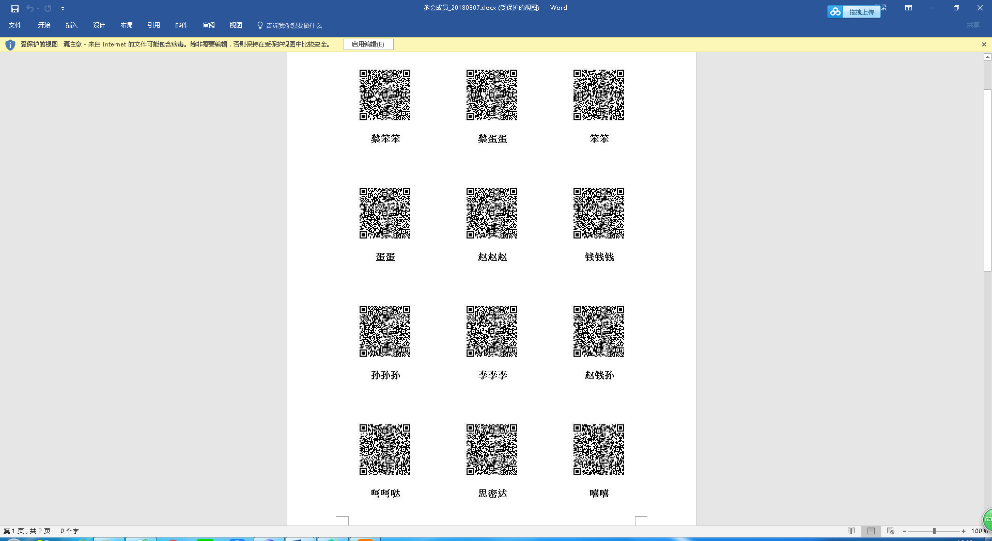Switch to Read Mode view icon
The width and height of the screenshot is (992, 541).
click(x=851, y=531)
